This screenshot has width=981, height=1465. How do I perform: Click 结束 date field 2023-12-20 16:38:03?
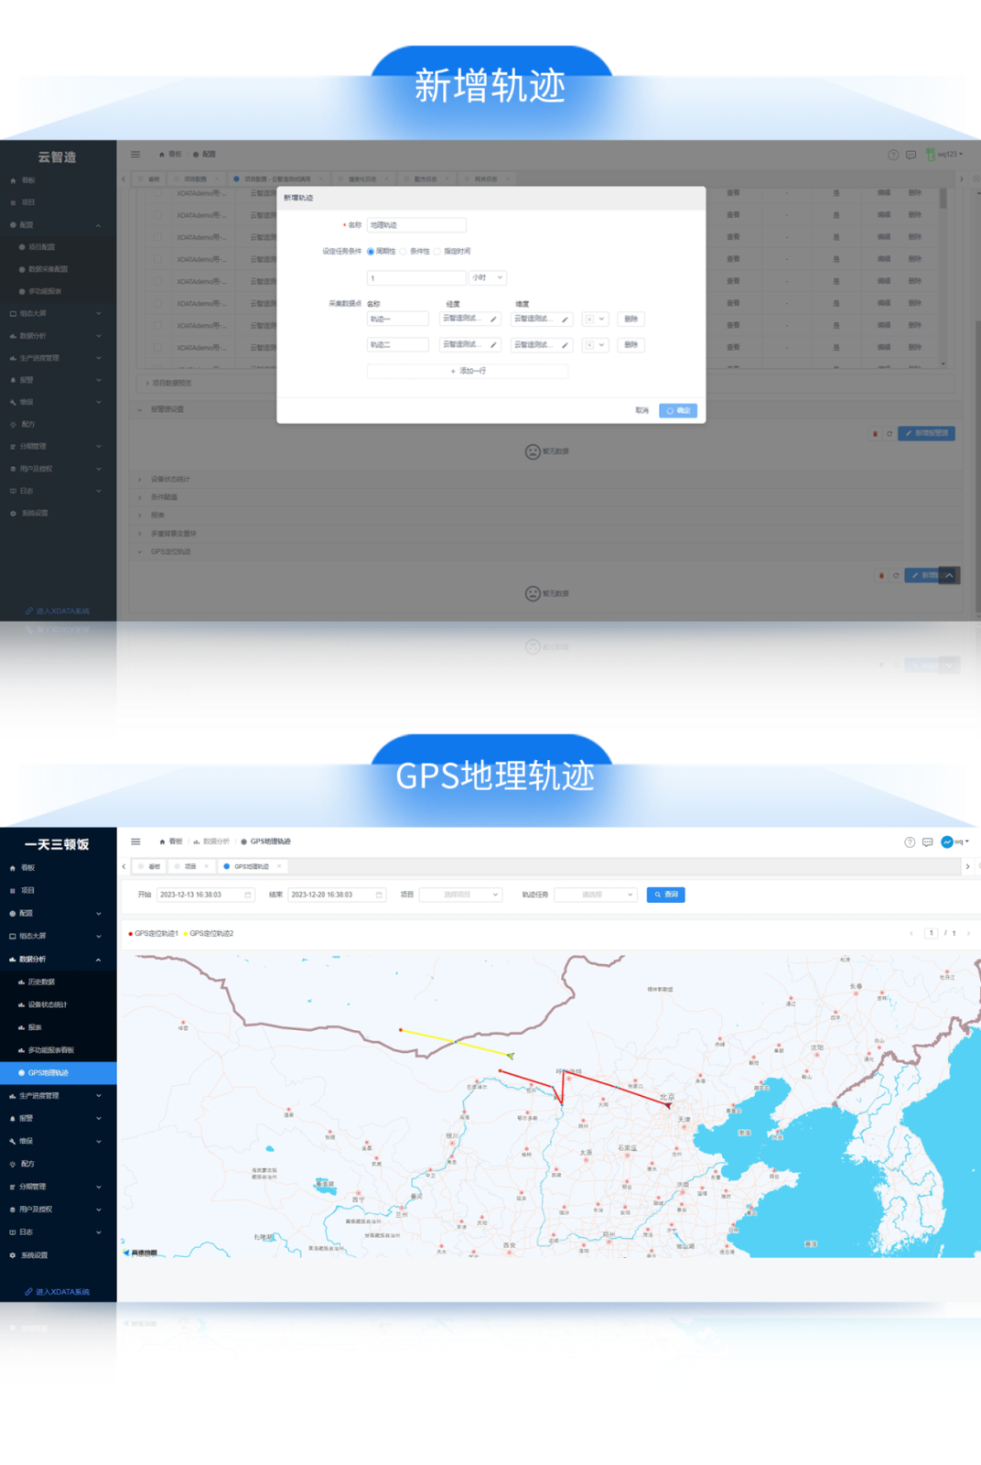tap(336, 895)
